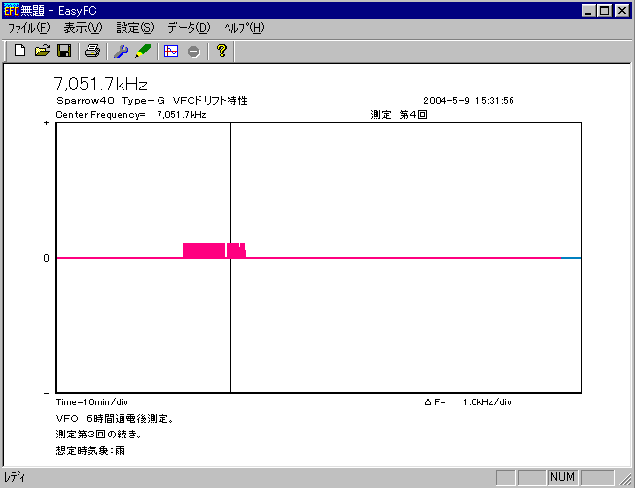Save data with the floppy disk icon
The width and height of the screenshot is (635, 488).
pos(64,51)
